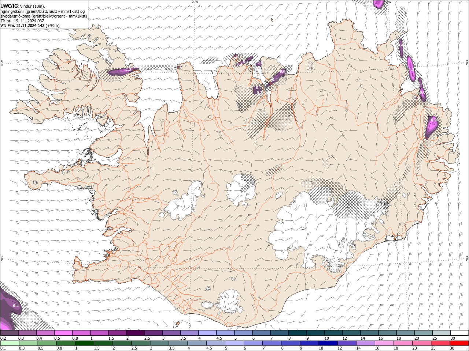The image size is (469, 351).
Task: Click the light purple swatch labeled 14 in the lower legend
Action: tap(366, 343)
